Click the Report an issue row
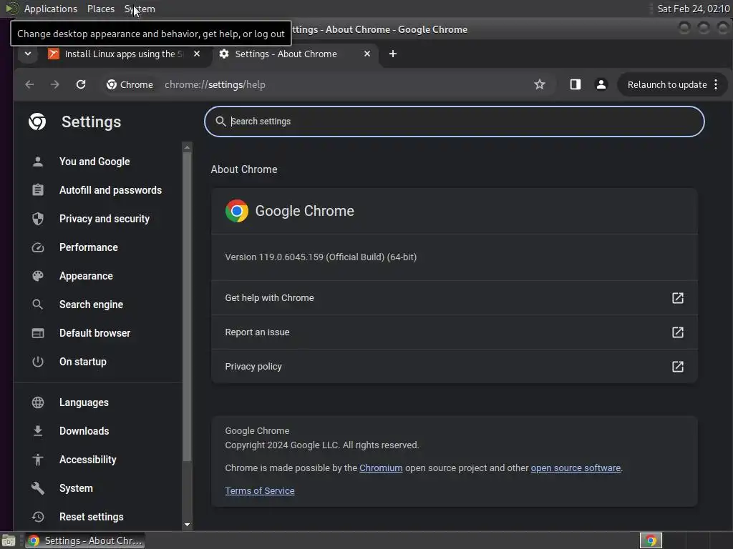The image size is (733, 549). 455,332
